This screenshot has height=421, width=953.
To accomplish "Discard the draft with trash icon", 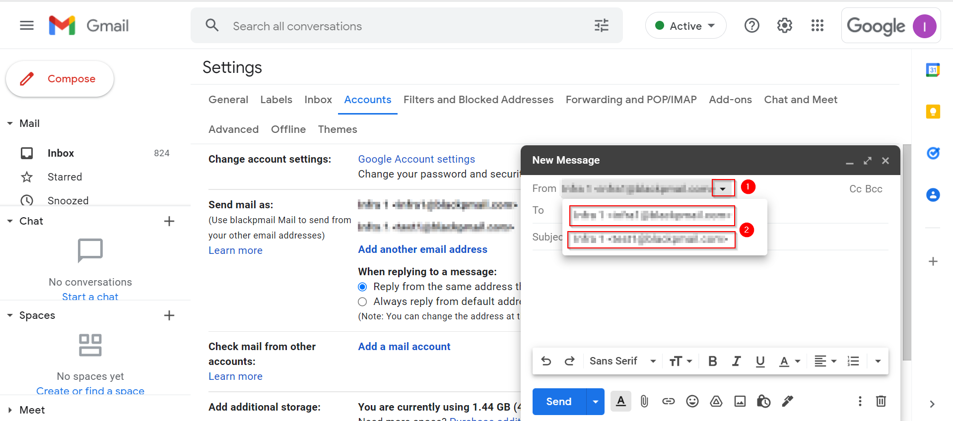I will [881, 401].
